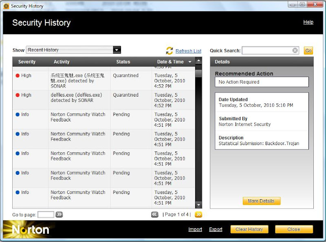326x242 pixels.
Task: Click the 'Page 1 of 4' indicator
Action: click(x=177, y=214)
